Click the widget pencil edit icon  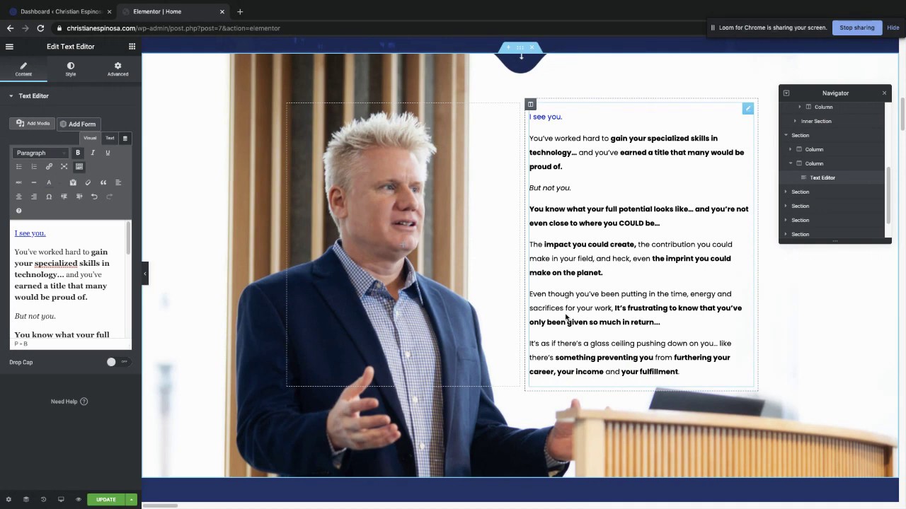[x=747, y=108]
